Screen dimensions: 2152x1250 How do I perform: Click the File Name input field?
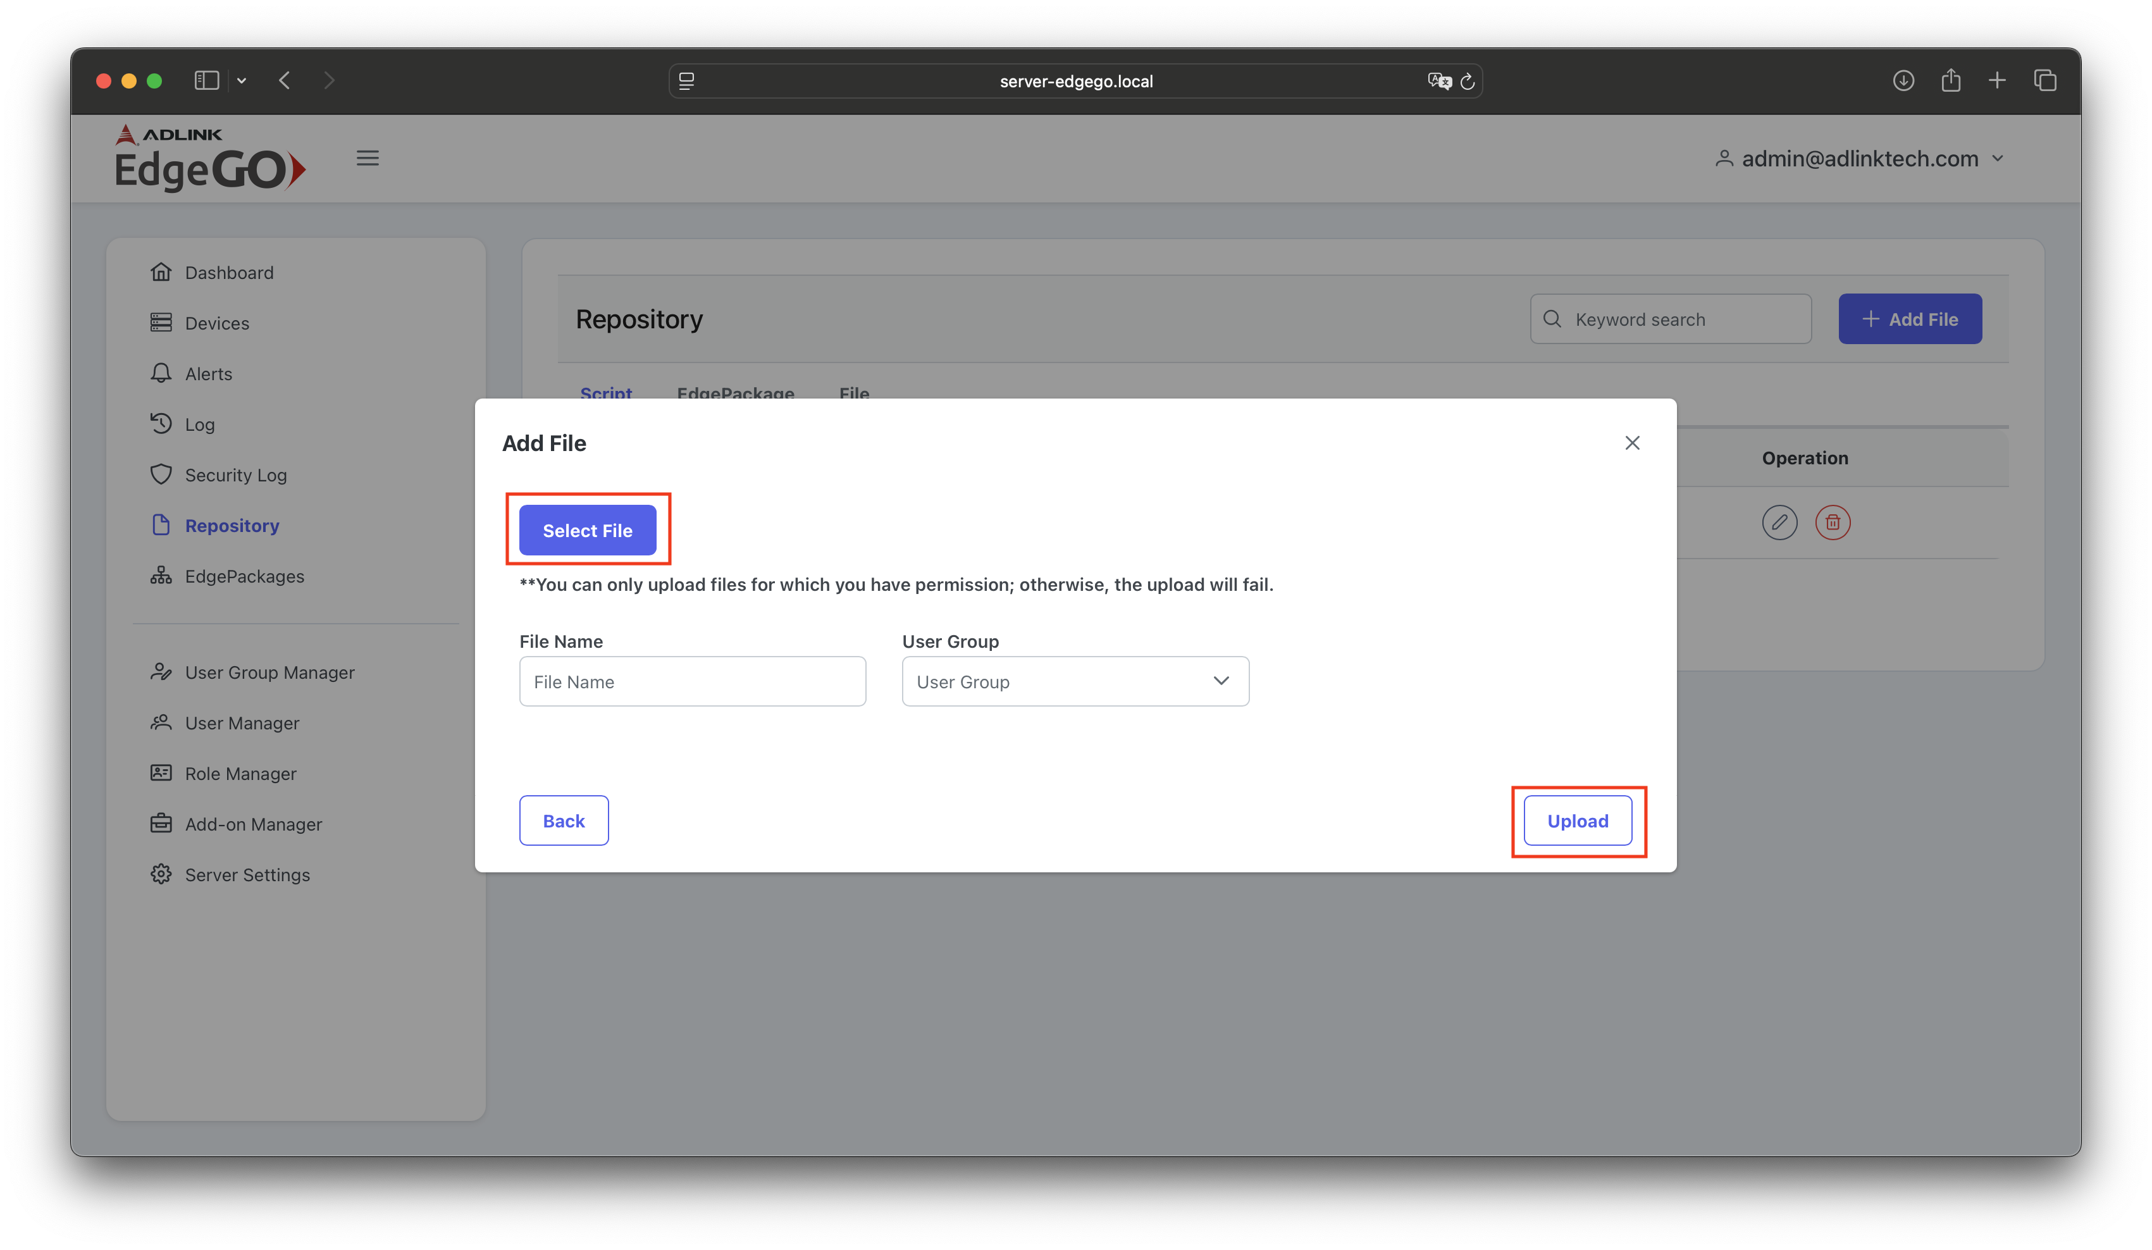point(693,681)
